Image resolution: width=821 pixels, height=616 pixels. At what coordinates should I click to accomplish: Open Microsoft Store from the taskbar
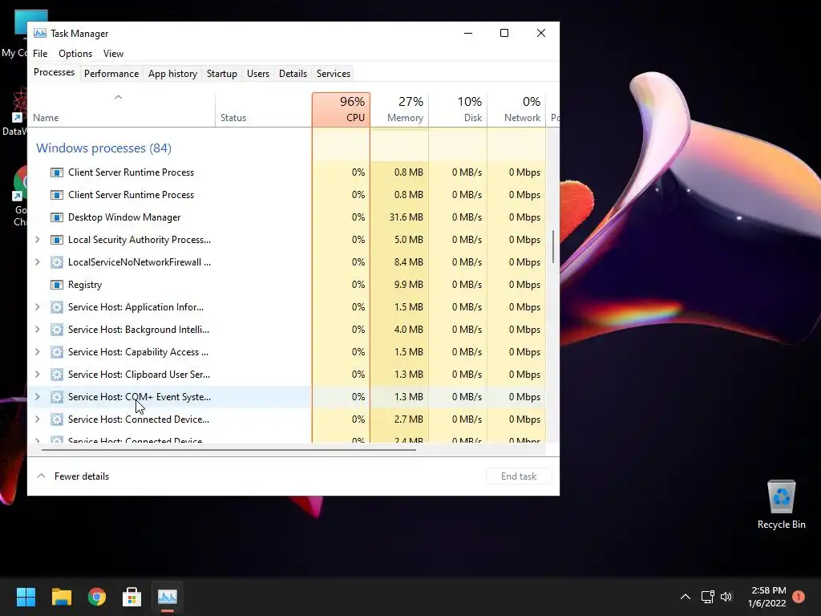(132, 597)
